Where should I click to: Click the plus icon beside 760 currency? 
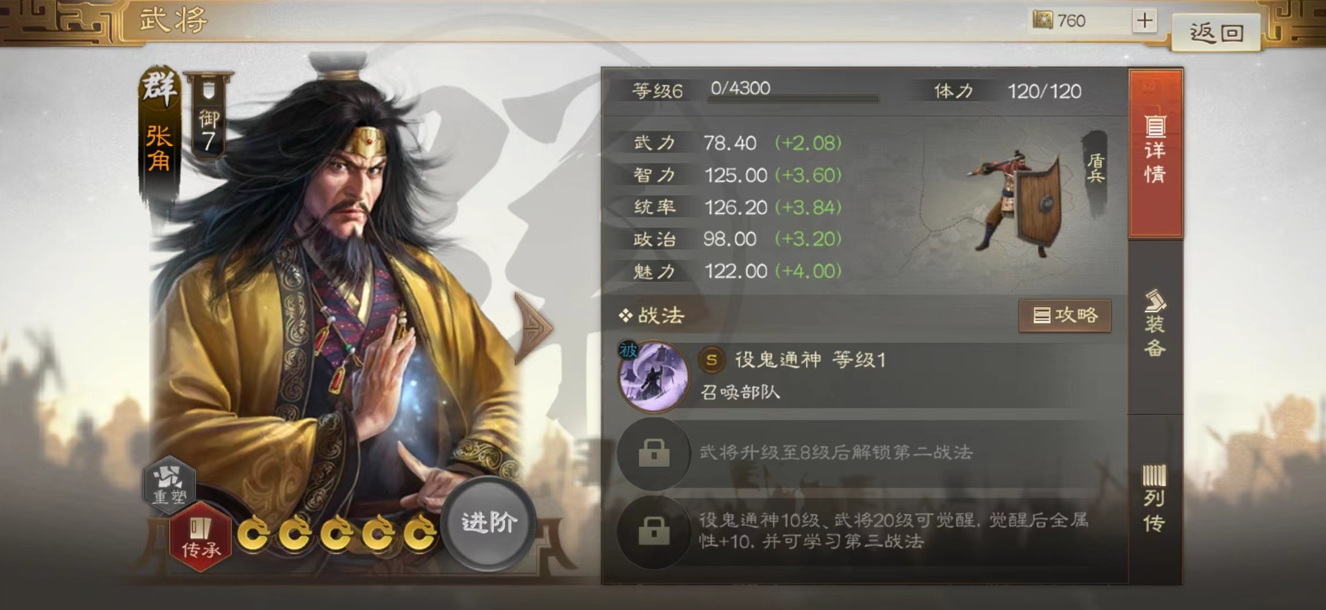pyautogui.click(x=1144, y=21)
